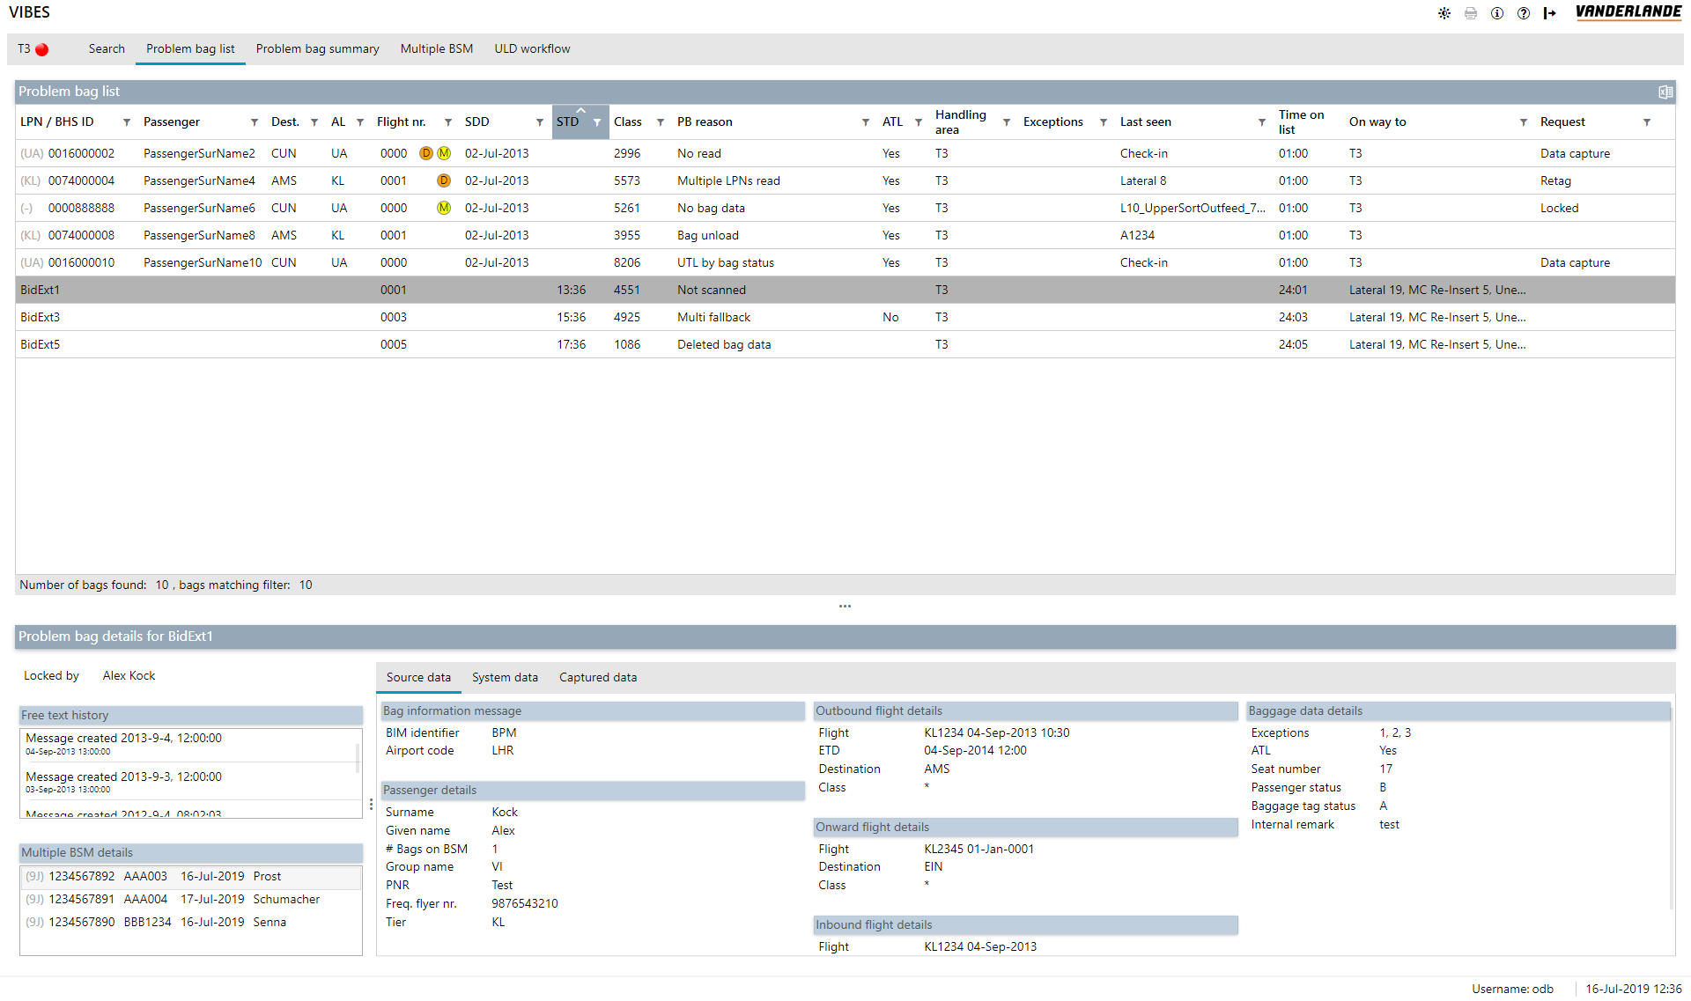The height and width of the screenshot is (1001, 1691).
Task: Click the Vanderlande logo icon
Action: coord(1633,14)
